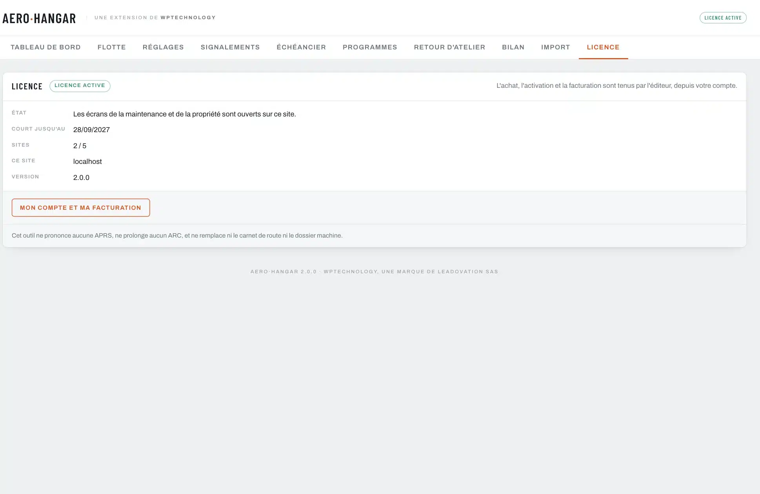This screenshot has width=760, height=494.
Task: Go to the Réglages tab
Action: click(x=163, y=47)
